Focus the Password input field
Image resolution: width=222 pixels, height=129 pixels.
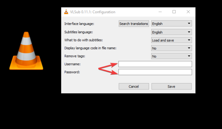[x=155, y=72]
